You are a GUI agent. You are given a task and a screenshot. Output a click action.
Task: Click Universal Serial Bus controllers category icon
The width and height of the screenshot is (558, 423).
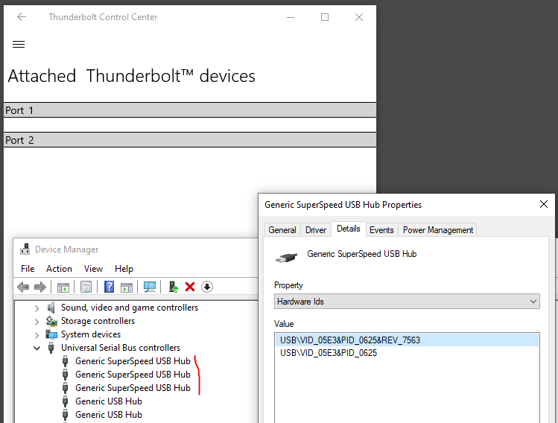[x=51, y=348]
